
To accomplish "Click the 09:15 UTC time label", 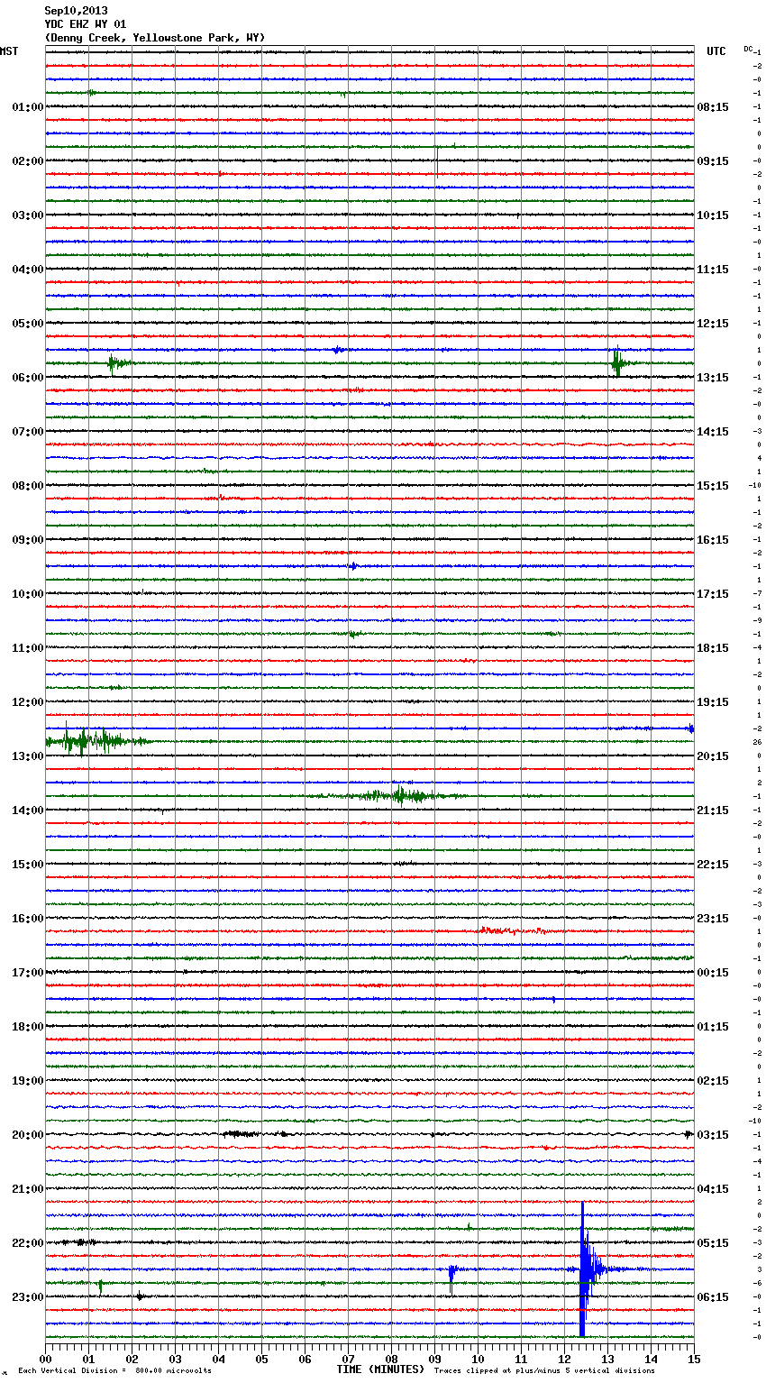I will (713, 161).
